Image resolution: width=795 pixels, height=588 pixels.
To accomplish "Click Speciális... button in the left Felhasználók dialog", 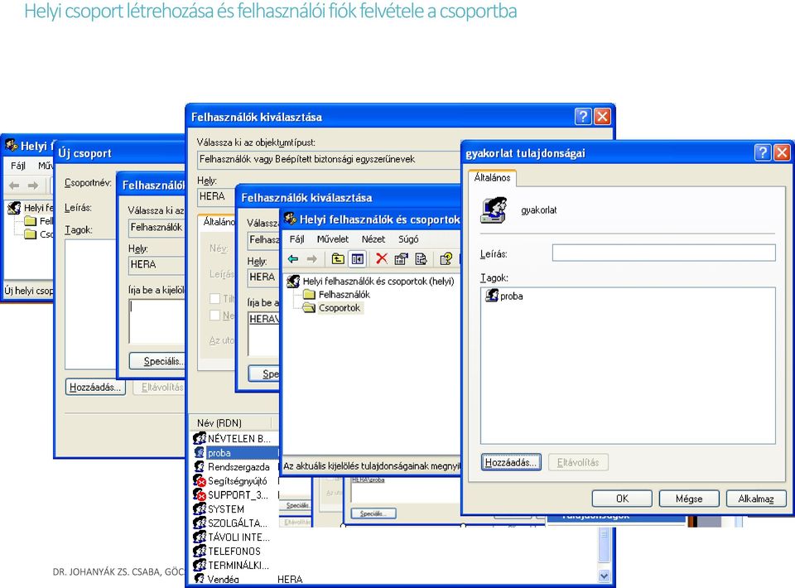I will pyautogui.click(x=157, y=361).
